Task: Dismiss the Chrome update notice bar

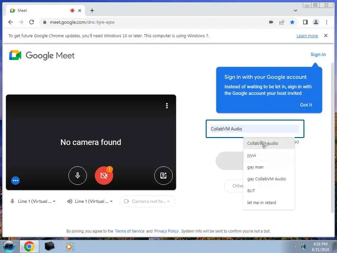Action: pos(325,36)
